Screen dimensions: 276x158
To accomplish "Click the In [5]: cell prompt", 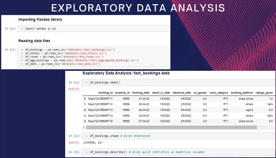I will [74, 152].
